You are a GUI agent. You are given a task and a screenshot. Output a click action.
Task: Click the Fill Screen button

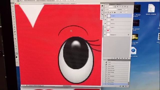point(72,1)
